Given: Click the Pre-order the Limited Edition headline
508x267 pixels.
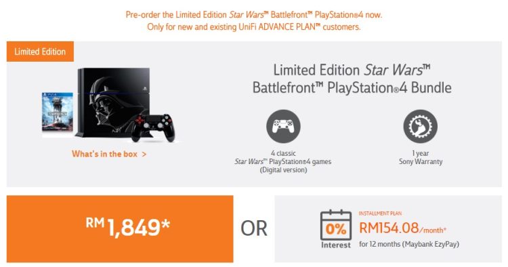Looking at the screenshot, I should pyautogui.click(x=254, y=15).
